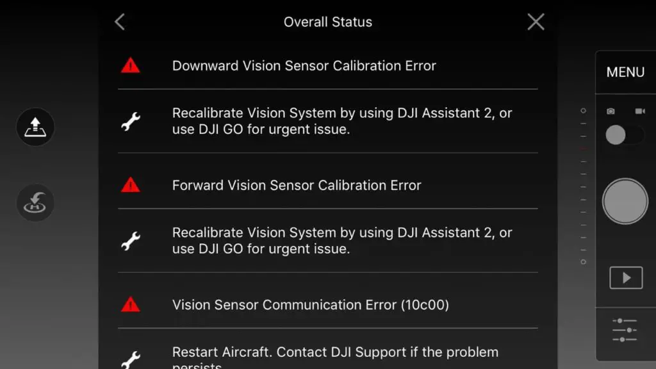The image size is (656, 369).
Task: Select the Downward Vision Sensor Calibration Error entry
Action: pyautogui.click(x=304, y=65)
